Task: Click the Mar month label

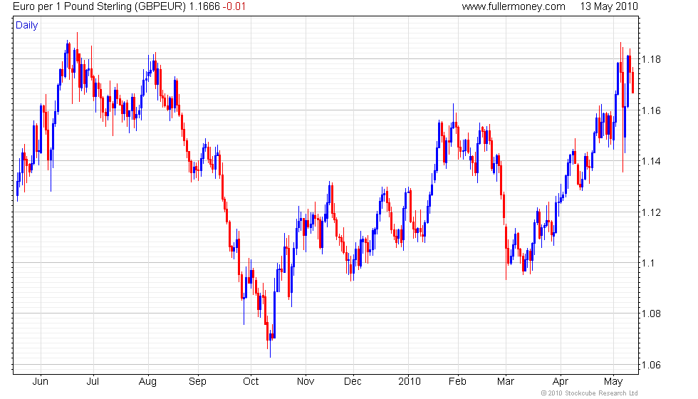Action: coord(506,382)
